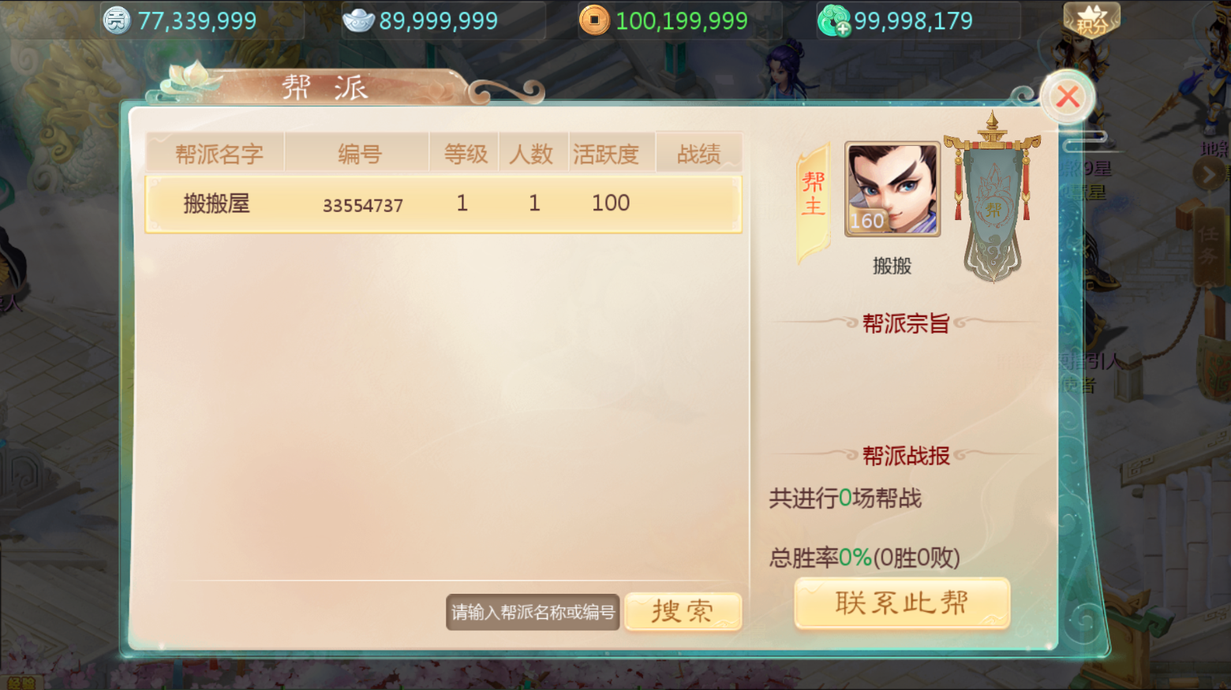Tap the silver ingot currency icon

pos(358,21)
